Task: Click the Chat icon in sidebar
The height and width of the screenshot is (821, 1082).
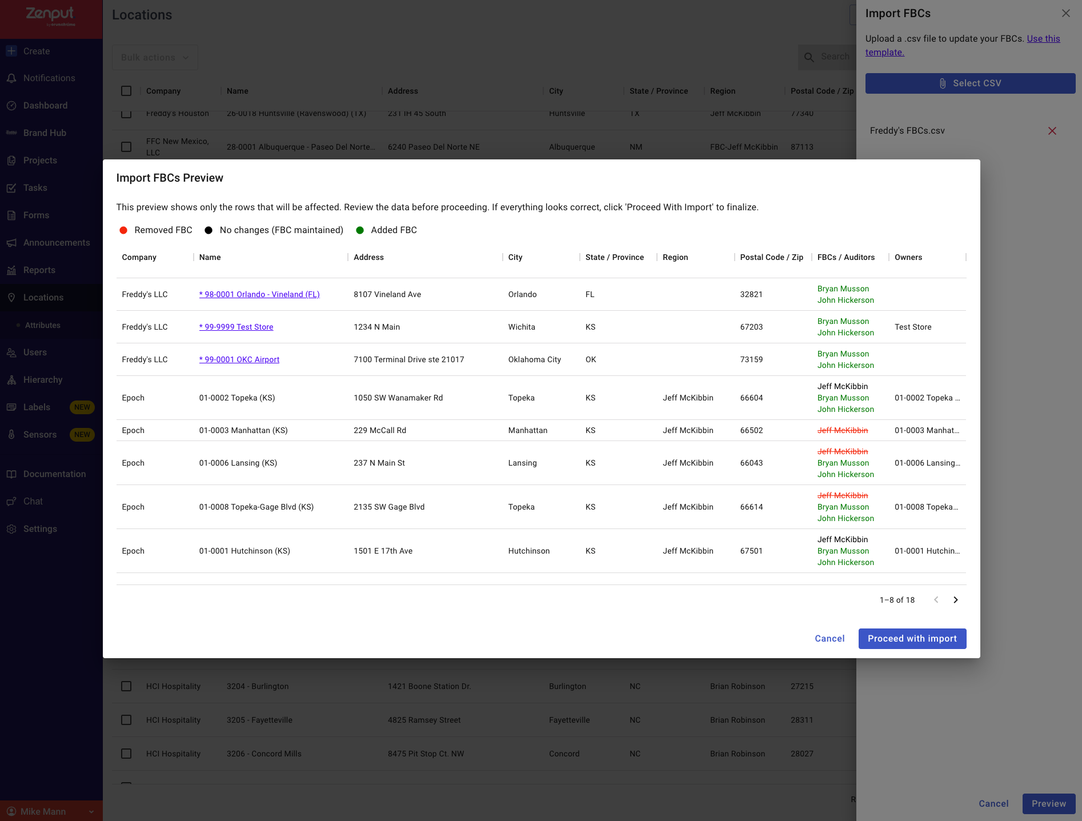Action: pos(11,502)
